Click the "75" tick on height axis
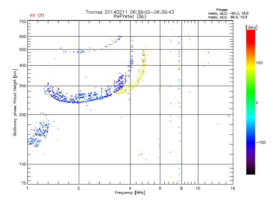 (24, 183)
